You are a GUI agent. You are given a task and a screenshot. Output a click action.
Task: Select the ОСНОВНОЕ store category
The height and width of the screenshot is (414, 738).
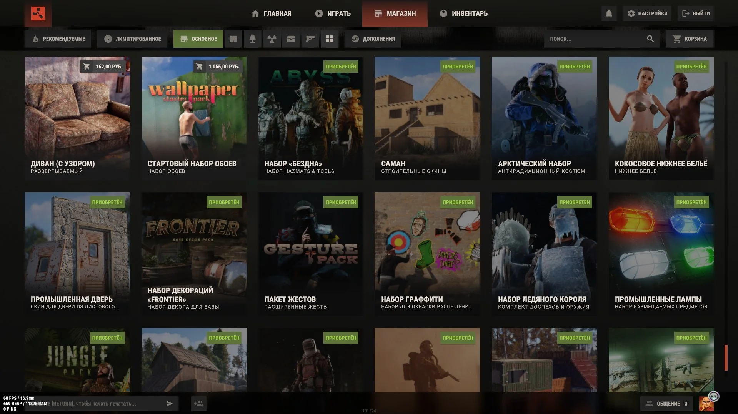(198, 39)
